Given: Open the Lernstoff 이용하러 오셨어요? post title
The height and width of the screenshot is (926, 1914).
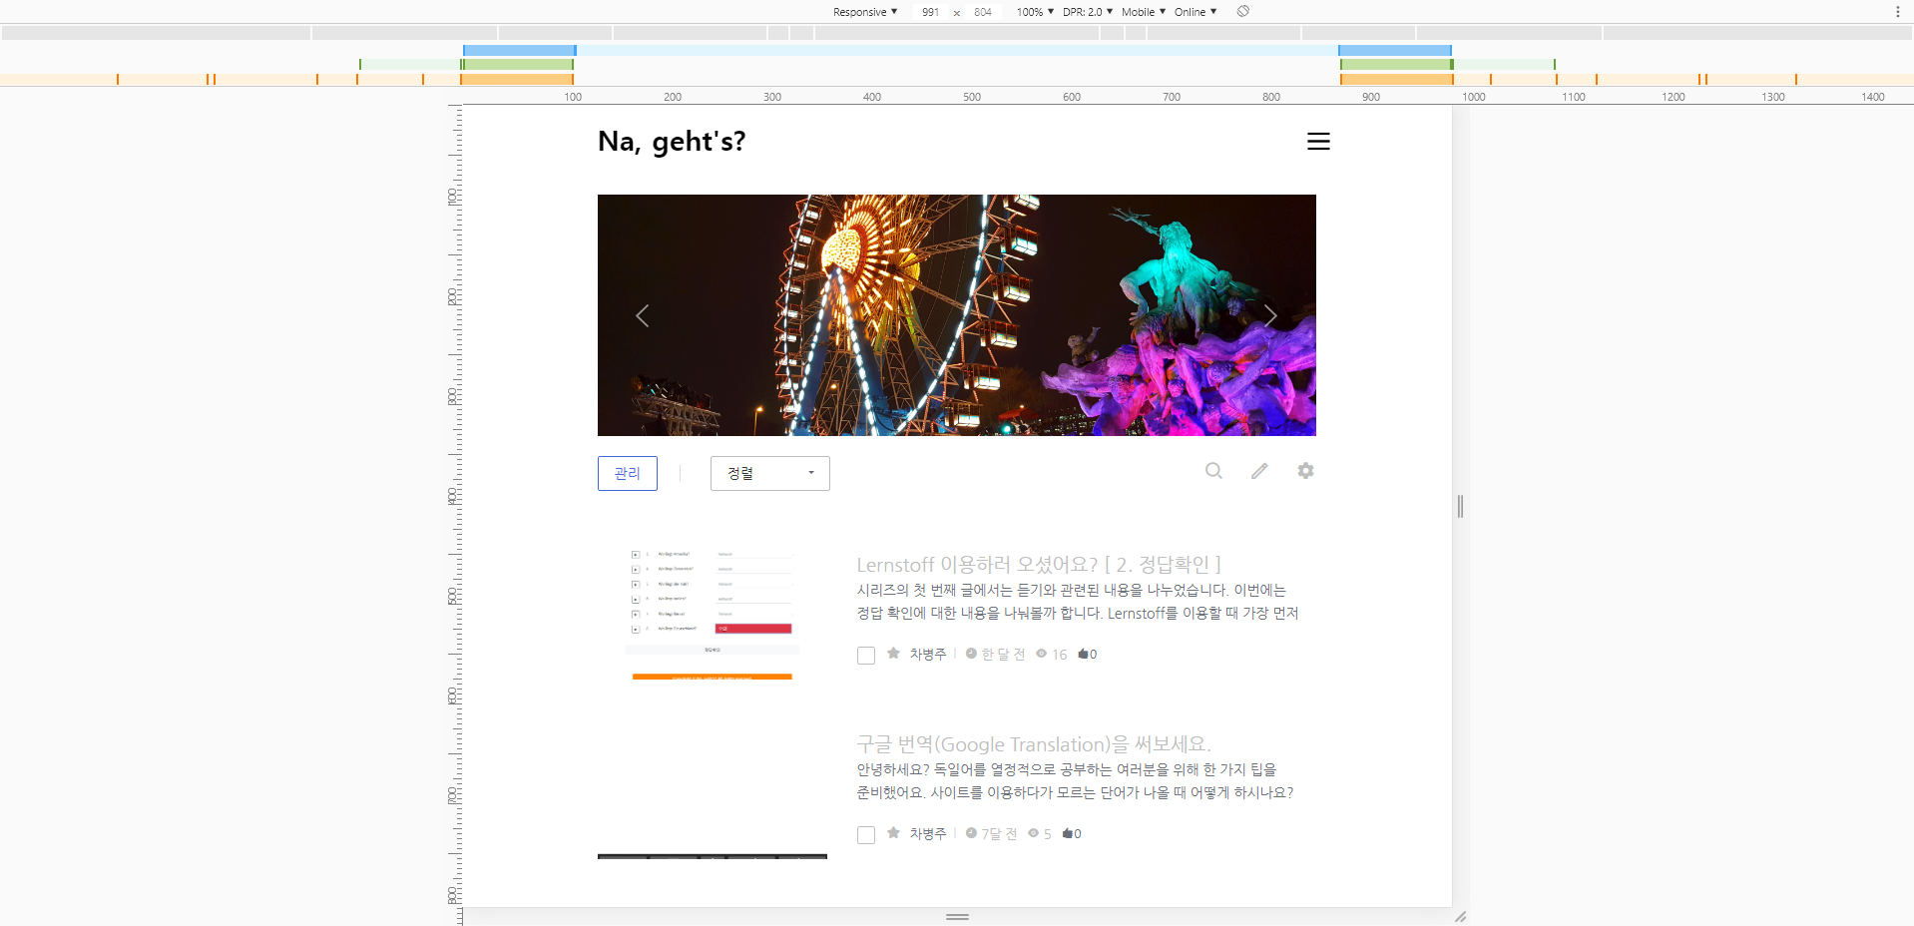Looking at the screenshot, I should (x=1039, y=565).
